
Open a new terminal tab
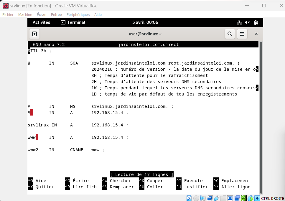tap(34, 34)
